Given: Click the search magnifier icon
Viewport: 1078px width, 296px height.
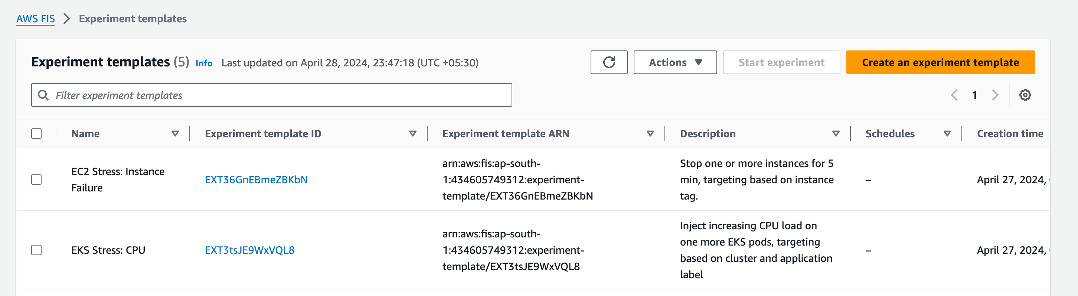Looking at the screenshot, I should point(43,95).
